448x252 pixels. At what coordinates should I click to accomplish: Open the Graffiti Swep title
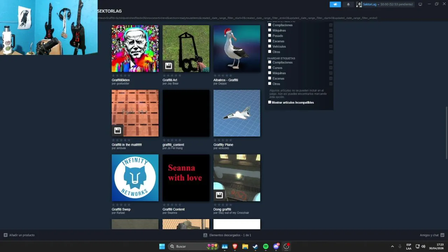coord(121,209)
